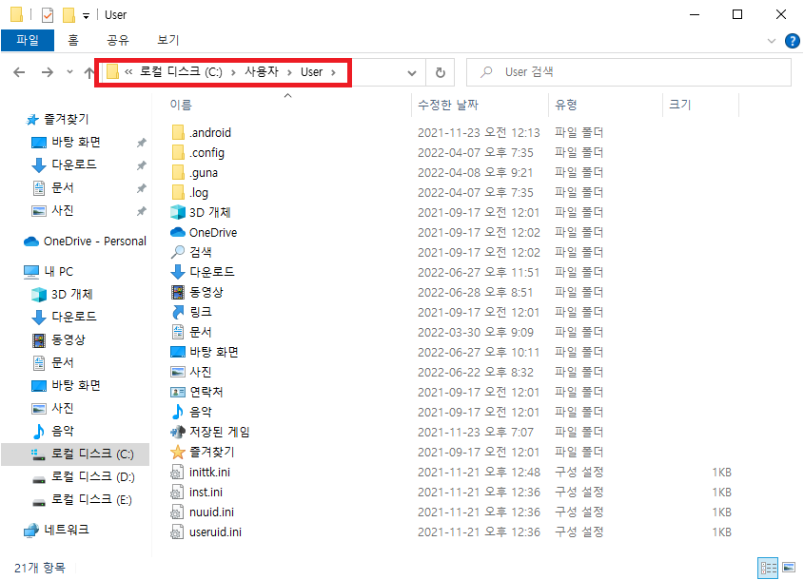Open the 보기 ribbon tab
Screen dimensions: 804x580
(167, 40)
